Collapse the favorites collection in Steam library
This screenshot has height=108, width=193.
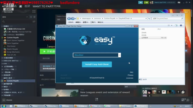click(2, 26)
